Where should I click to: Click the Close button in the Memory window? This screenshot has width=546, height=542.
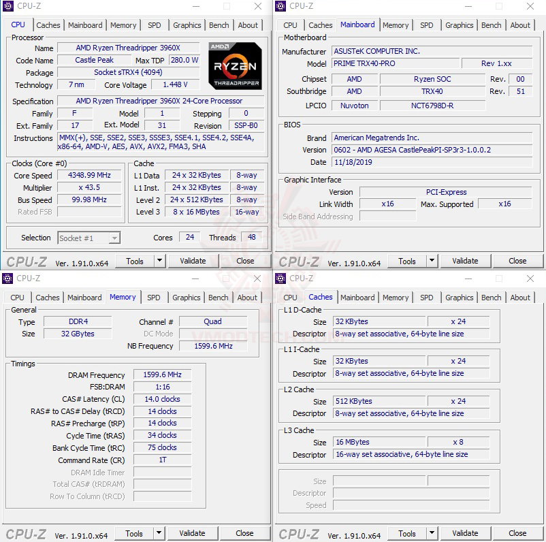point(244,533)
